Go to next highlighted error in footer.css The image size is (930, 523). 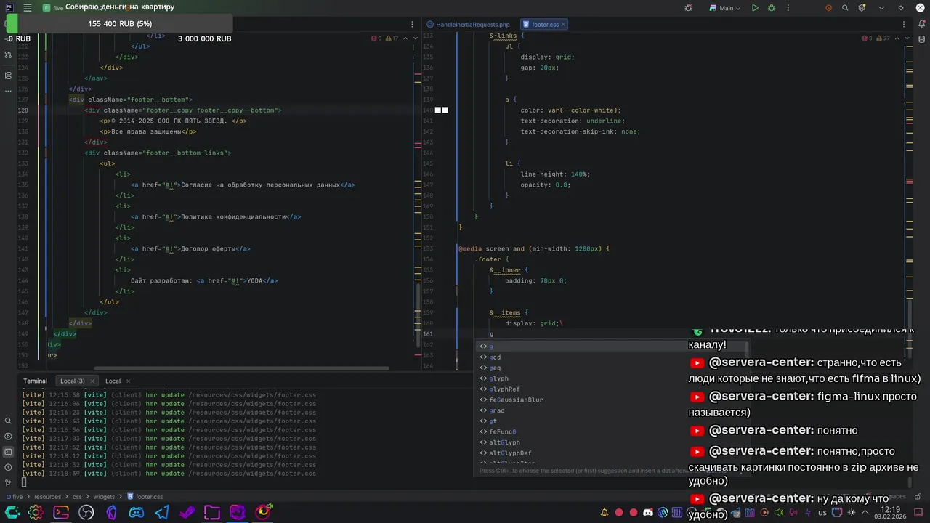pyautogui.click(x=905, y=38)
